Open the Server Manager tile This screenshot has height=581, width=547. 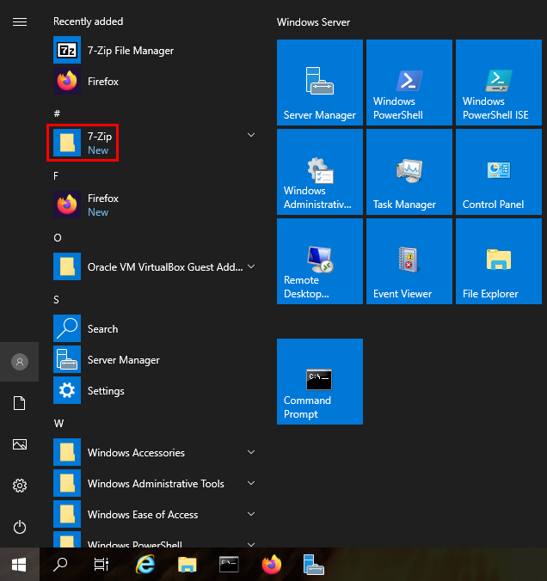pos(320,83)
